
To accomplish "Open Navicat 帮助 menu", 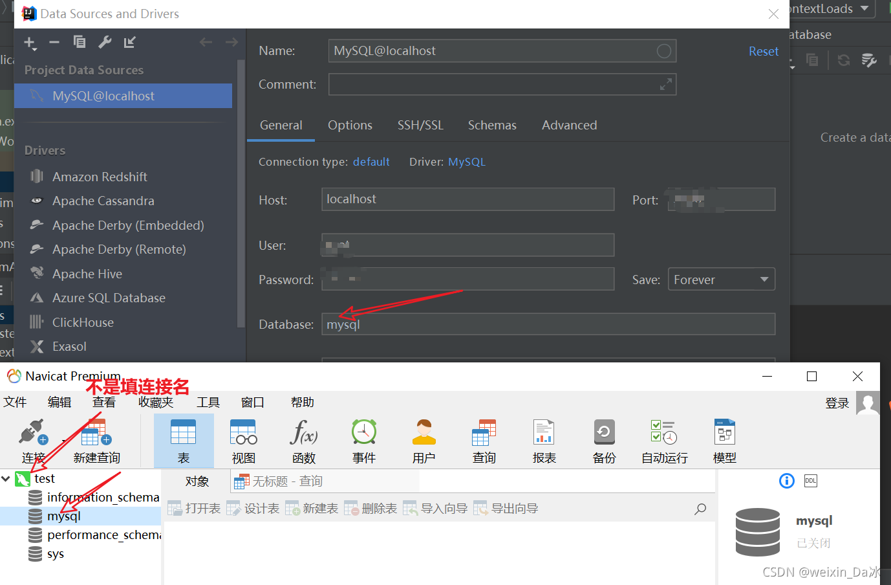I will click(x=303, y=403).
